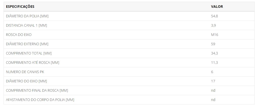Click the value 11,3
The height and width of the screenshot is (107, 257).
214,63
